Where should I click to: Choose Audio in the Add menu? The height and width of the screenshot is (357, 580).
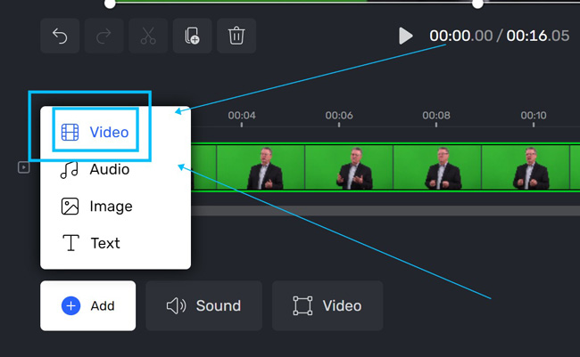click(95, 169)
